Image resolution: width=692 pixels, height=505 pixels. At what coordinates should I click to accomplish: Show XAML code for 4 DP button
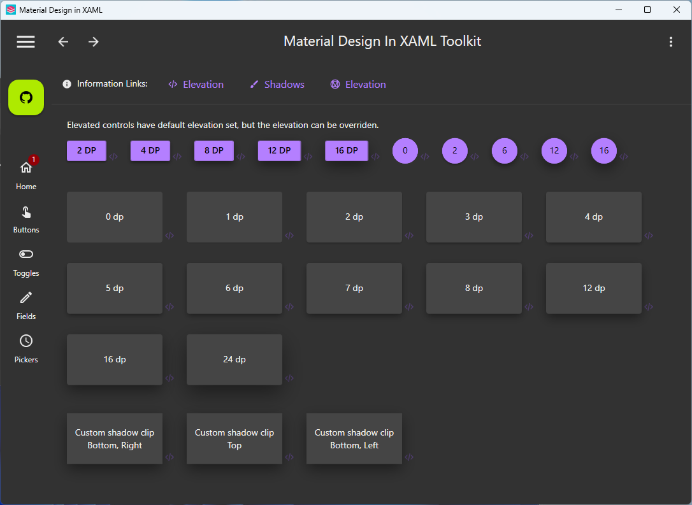pyautogui.click(x=177, y=157)
